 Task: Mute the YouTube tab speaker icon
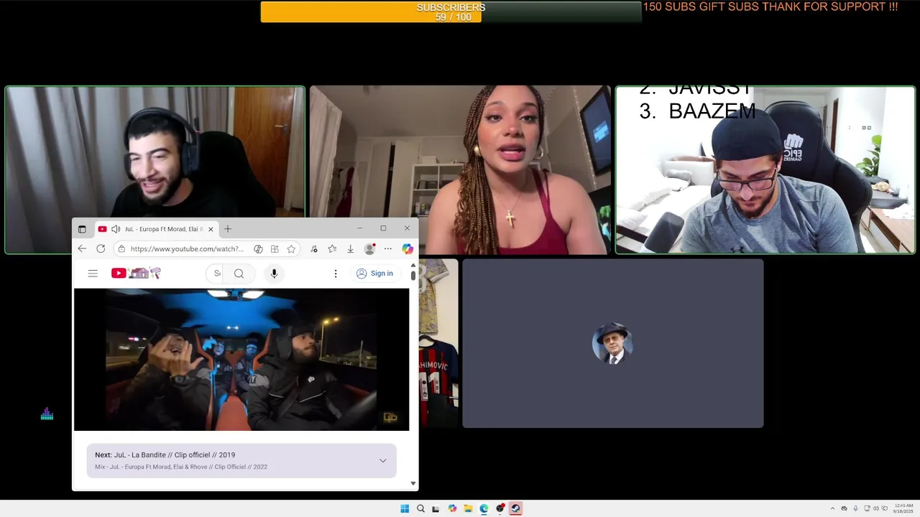116,229
